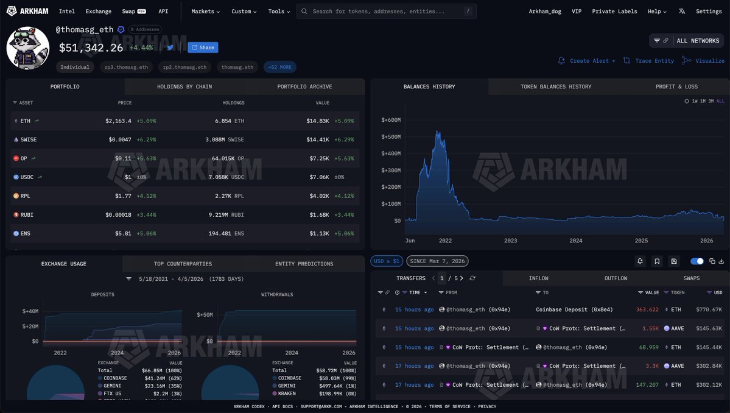The width and height of the screenshot is (730, 413).
Task: Select the ALL balance history range
Action: (720, 101)
